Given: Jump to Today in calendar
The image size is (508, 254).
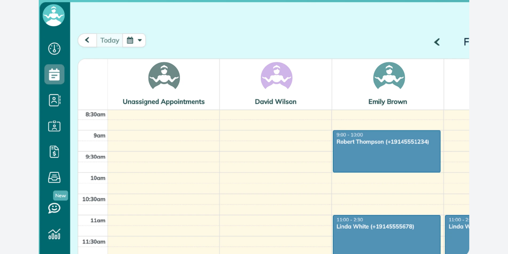Looking at the screenshot, I should coord(110,40).
